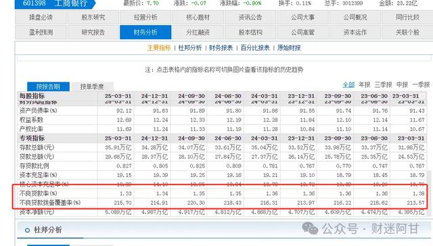Filter reports by 一季报
The height and width of the screenshot is (246, 433).
(x=421, y=85)
